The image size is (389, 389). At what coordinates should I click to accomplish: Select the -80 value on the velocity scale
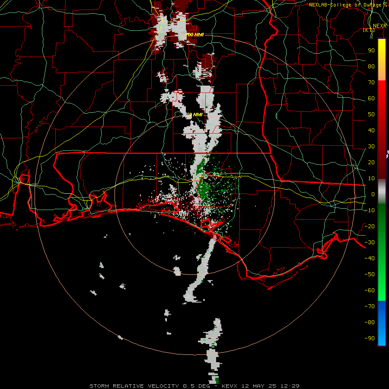370,322
